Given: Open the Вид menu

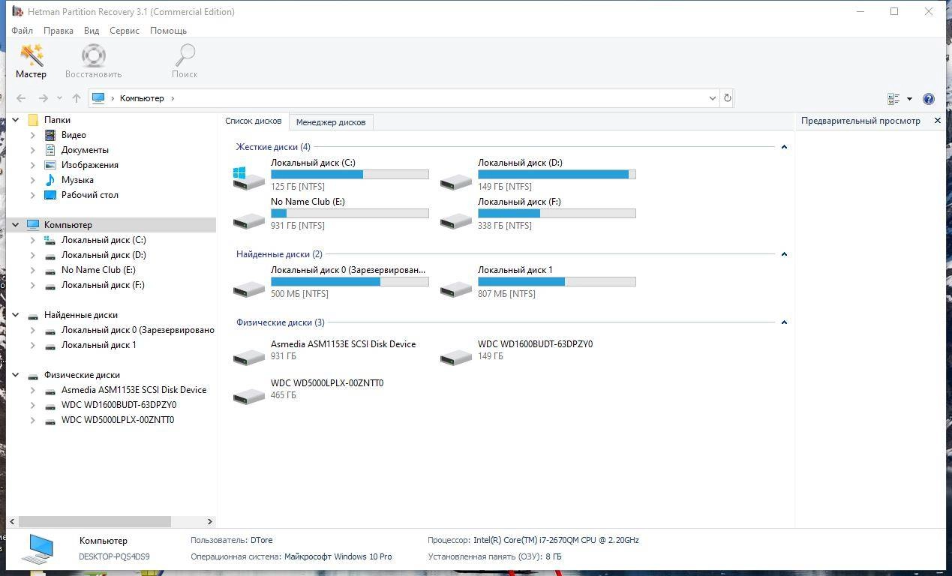Looking at the screenshot, I should (92, 31).
